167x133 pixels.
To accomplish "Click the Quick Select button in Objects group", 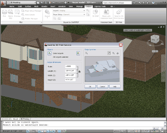I will [78, 53].
